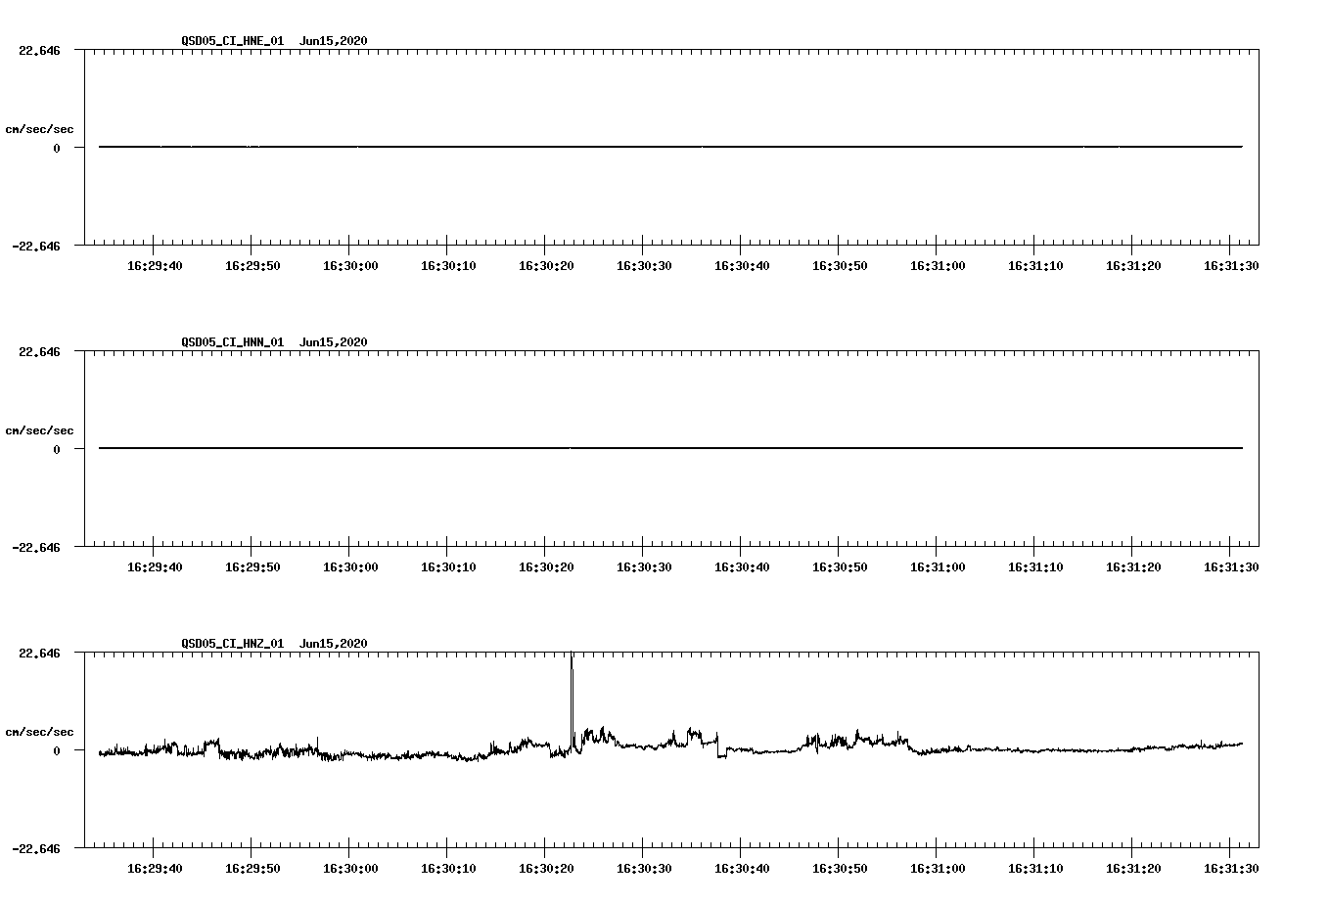This screenshot has width=1329, height=904.
Task: Click 16:30:10 time label on HNN axis
Action: point(448,567)
